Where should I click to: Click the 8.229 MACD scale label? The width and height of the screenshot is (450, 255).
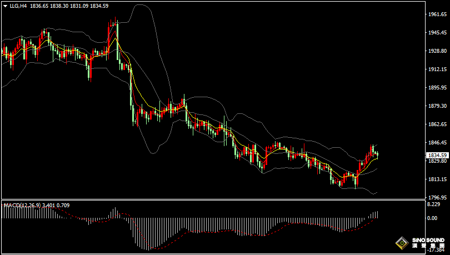click(x=433, y=204)
